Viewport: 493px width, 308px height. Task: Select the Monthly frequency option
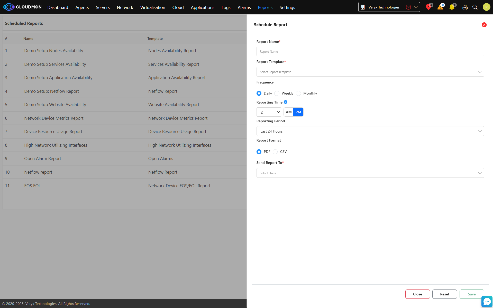point(298,94)
